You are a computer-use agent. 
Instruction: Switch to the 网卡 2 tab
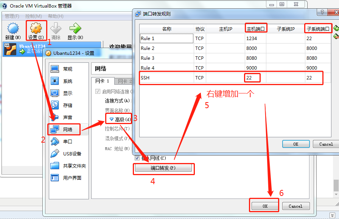tap(123, 81)
